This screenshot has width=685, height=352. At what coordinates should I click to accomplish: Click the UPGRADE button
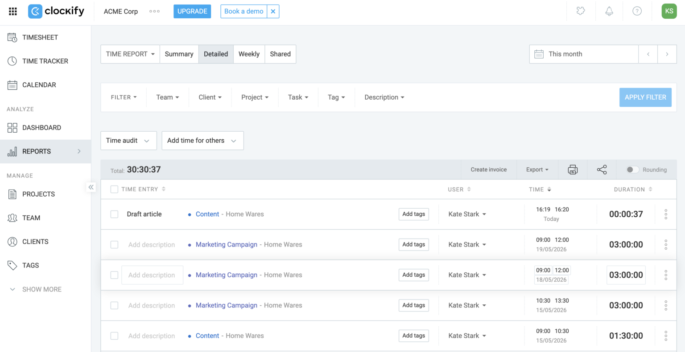pyautogui.click(x=192, y=12)
